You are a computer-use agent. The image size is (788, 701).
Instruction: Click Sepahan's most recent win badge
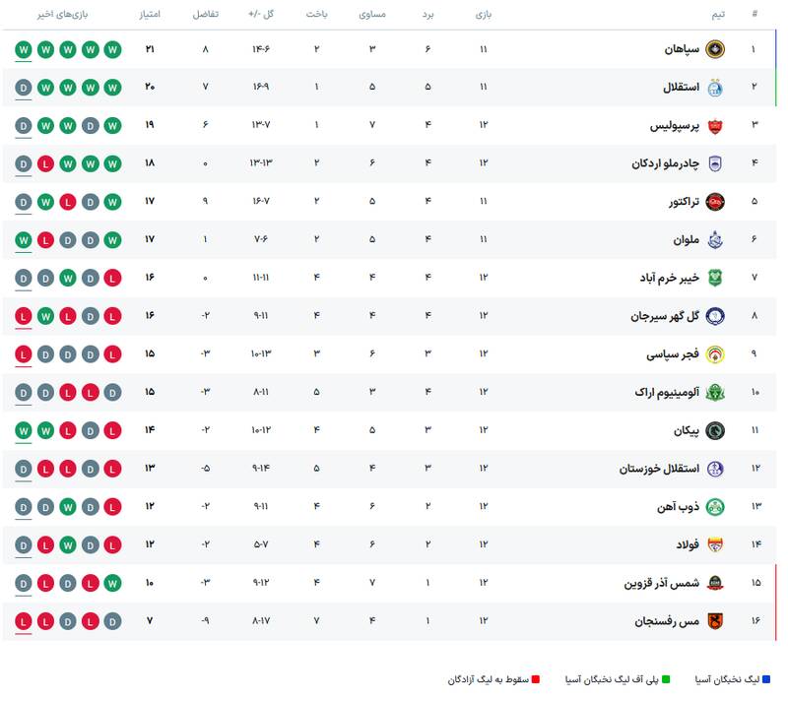click(x=23, y=49)
